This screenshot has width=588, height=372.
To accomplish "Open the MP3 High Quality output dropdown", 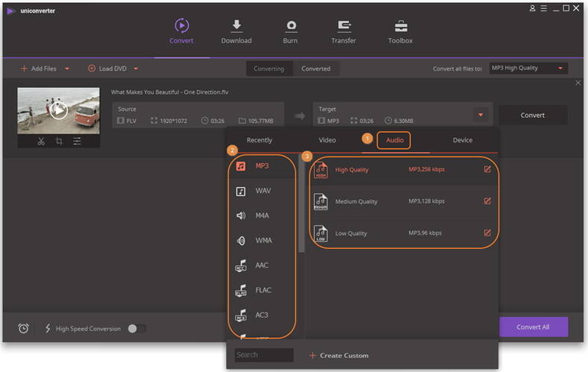I will pos(528,68).
